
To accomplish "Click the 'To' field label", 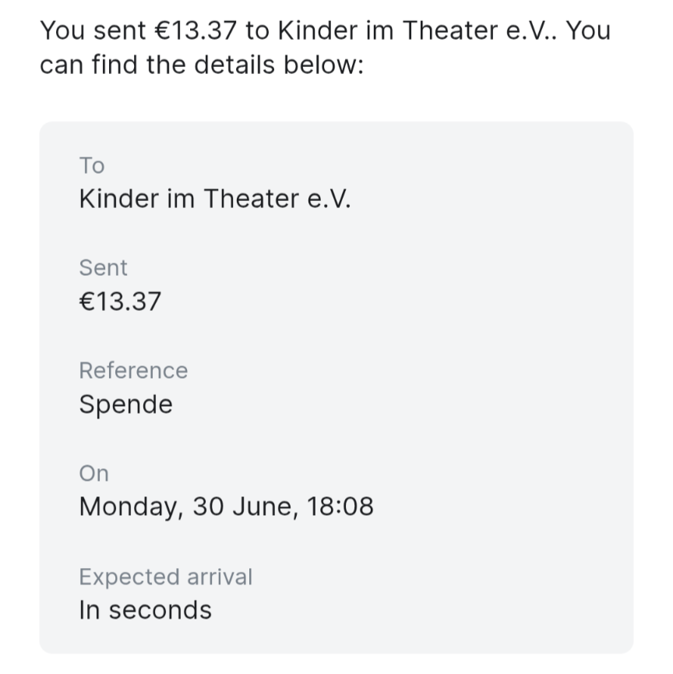I will 91,165.
